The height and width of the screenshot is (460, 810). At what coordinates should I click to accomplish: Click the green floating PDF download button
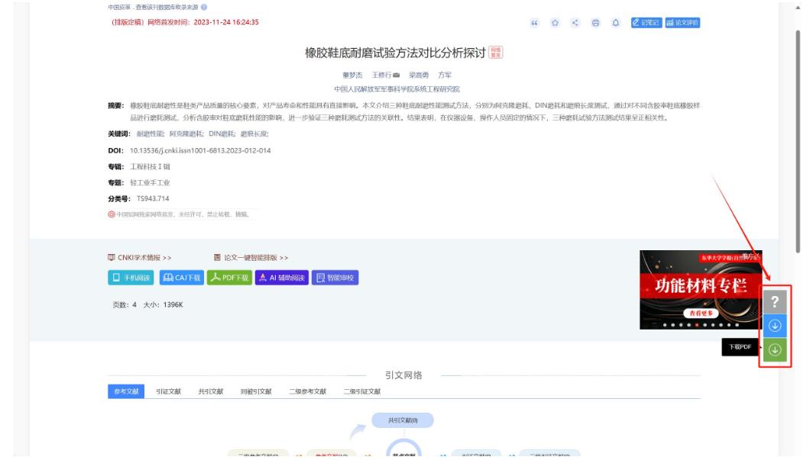pyautogui.click(x=775, y=349)
